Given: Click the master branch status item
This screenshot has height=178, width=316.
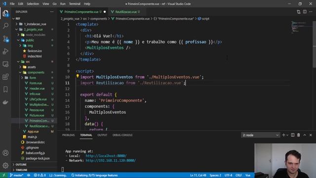Looking at the screenshot, I should coord(16,175).
